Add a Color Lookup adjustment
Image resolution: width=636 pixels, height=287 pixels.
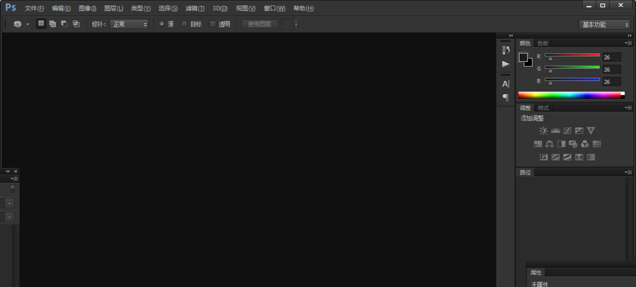point(597,144)
